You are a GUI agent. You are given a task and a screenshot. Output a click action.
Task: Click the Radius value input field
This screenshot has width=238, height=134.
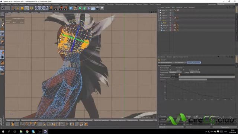pyautogui.click(x=174, y=75)
